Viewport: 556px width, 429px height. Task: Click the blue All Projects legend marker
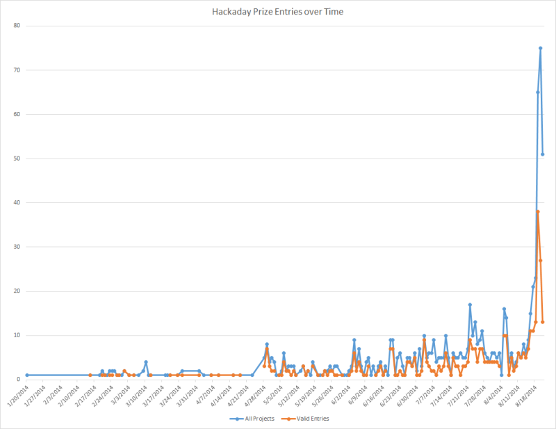(x=236, y=419)
